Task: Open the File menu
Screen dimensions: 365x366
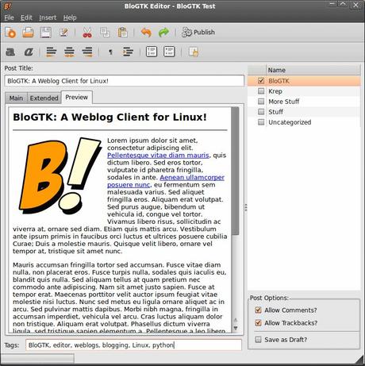Action: [x=9, y=17]
